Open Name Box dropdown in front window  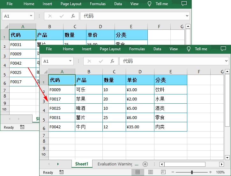click(70, 61)
